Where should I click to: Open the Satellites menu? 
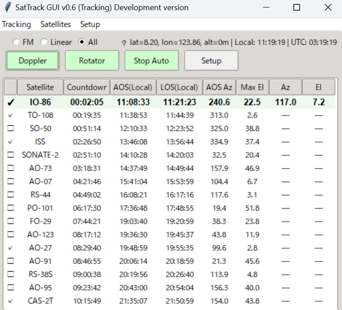click(x=56, y=24)
